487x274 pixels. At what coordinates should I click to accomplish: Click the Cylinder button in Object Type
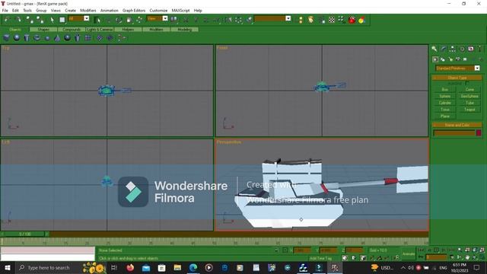tap(444, 103)
